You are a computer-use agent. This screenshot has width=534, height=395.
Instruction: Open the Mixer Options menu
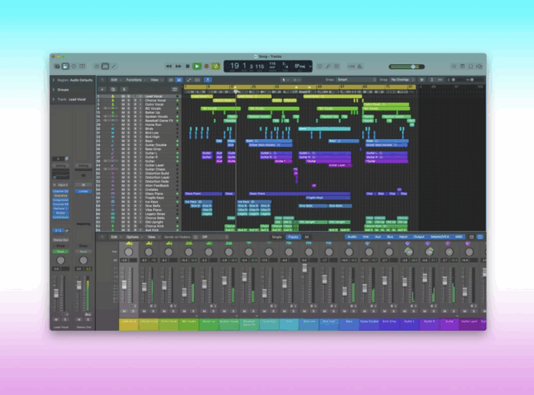pos(133,237)
